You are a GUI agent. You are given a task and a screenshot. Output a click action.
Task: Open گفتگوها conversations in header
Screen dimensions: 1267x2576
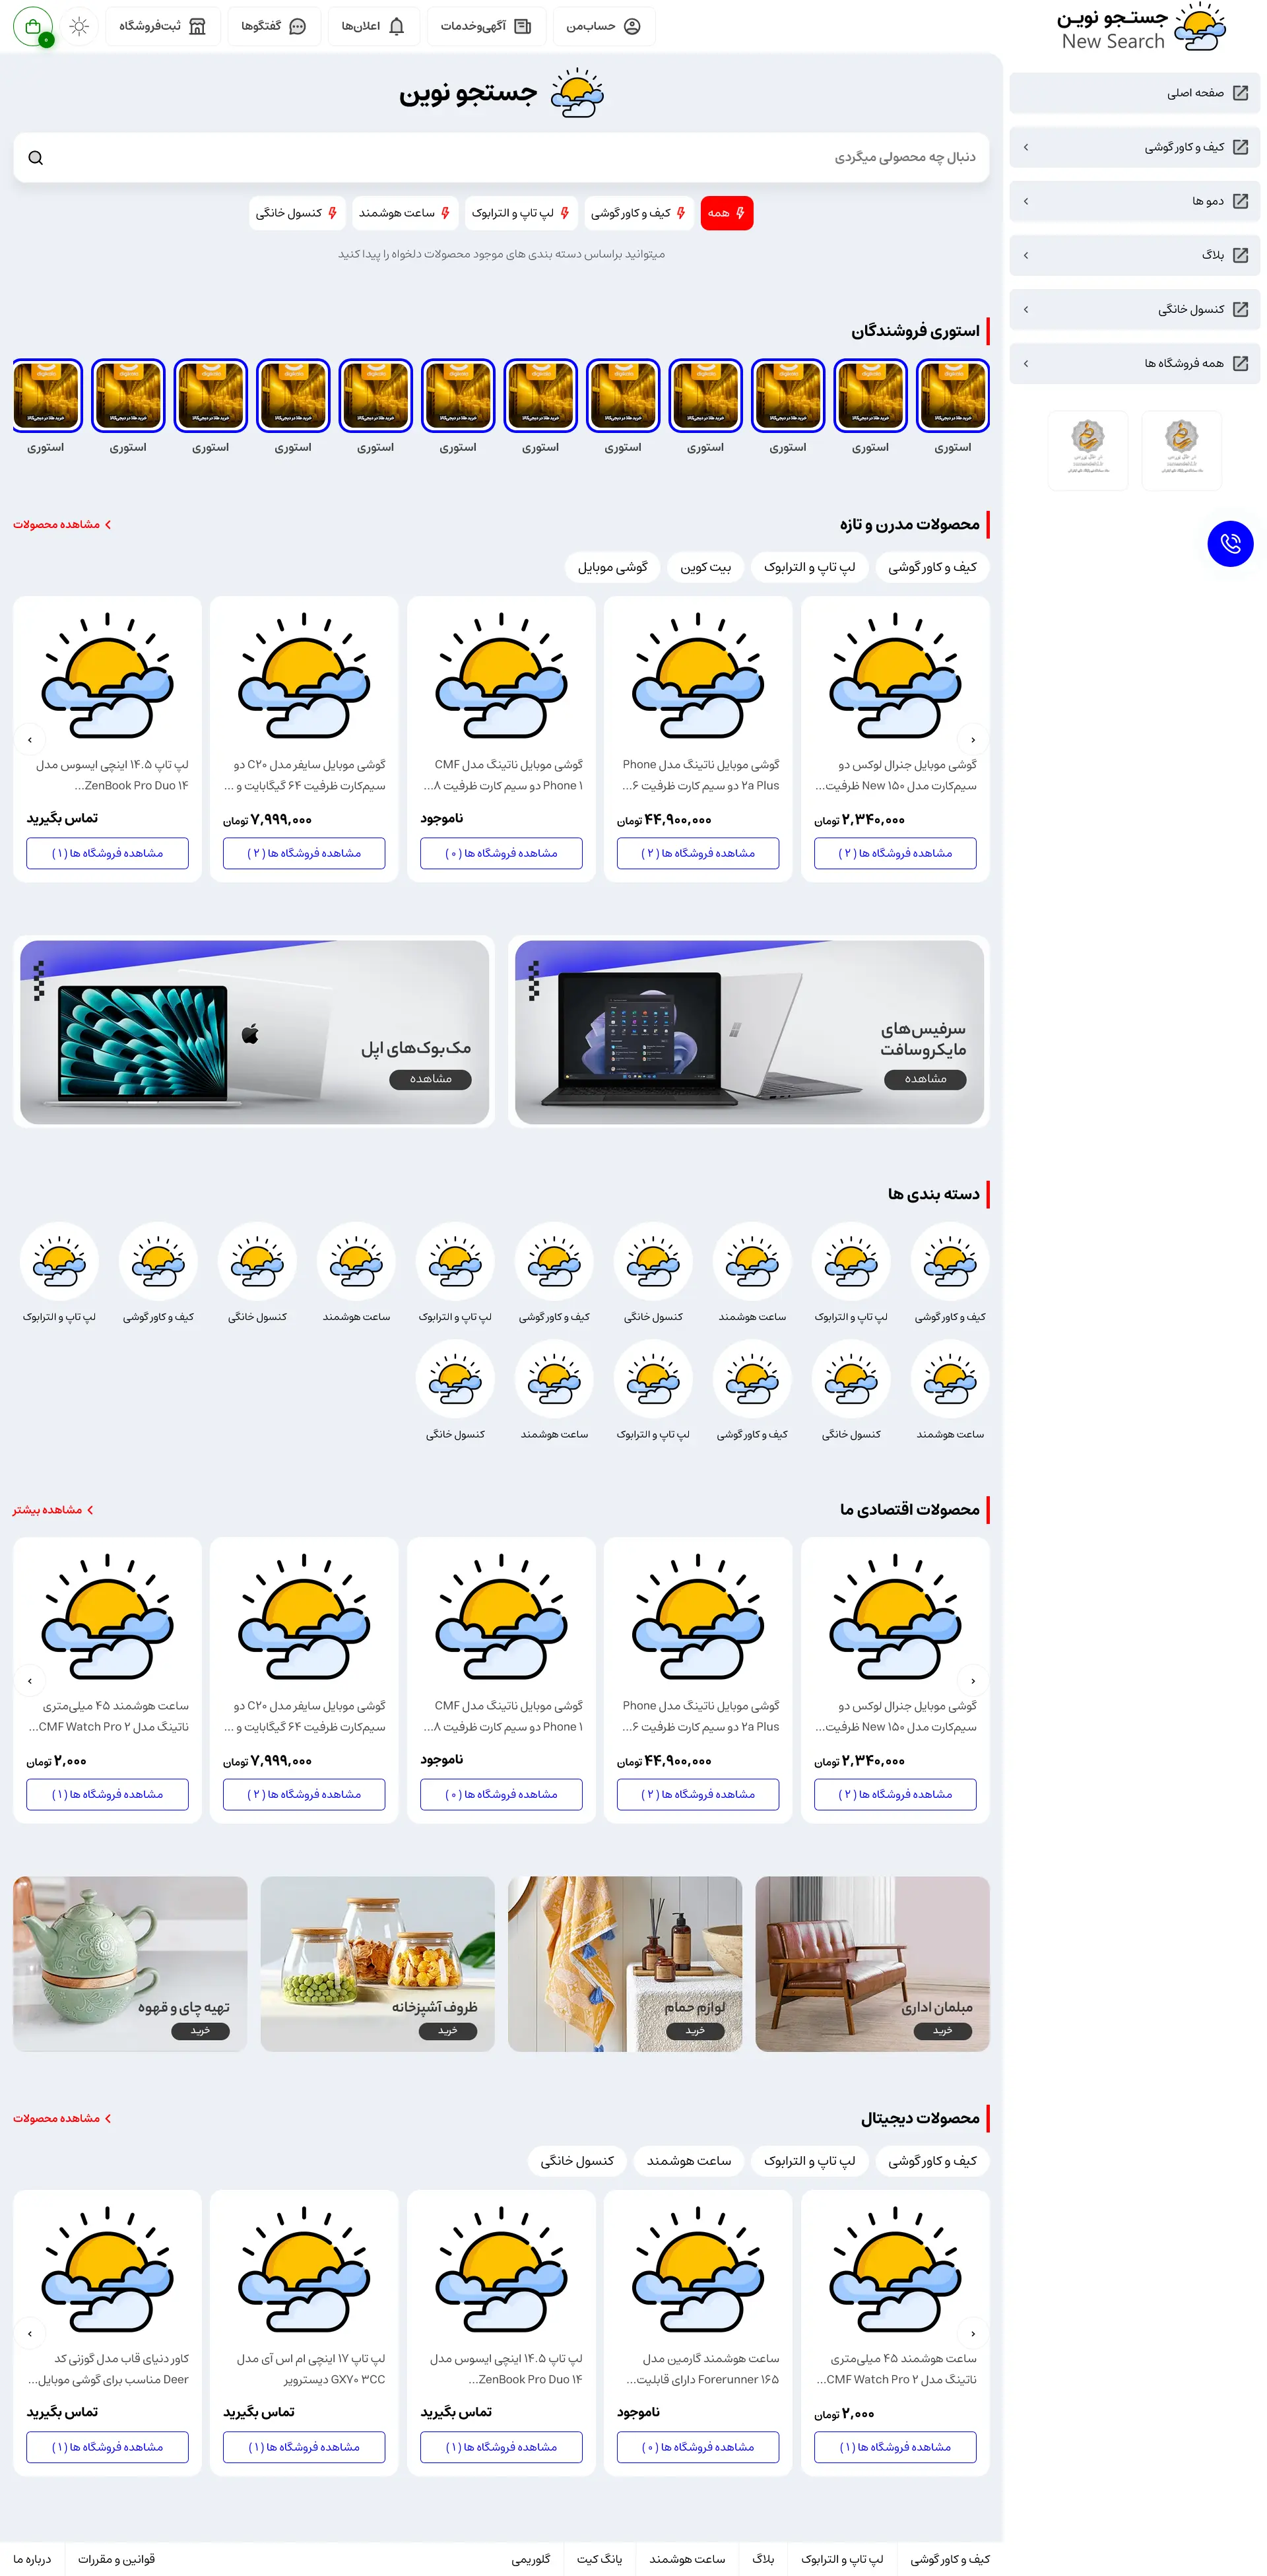coord(274,27)
